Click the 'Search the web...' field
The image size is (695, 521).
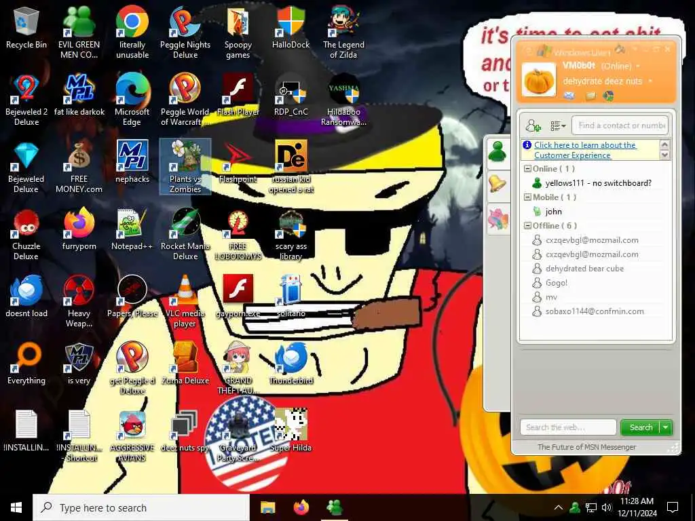pyautogui.click(x=568, y=427)
